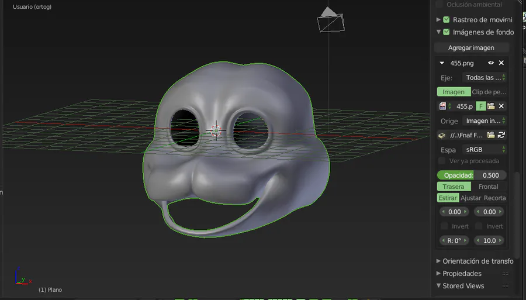Decrease the X offset 0.00 value
The width and height of the screenshot is (526, 300).
point(444,212)
